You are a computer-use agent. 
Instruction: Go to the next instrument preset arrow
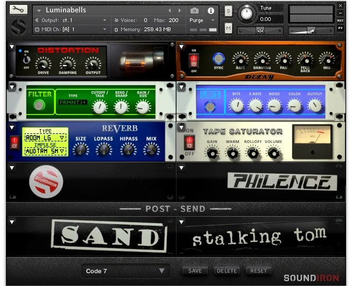[x=180, y=11]
